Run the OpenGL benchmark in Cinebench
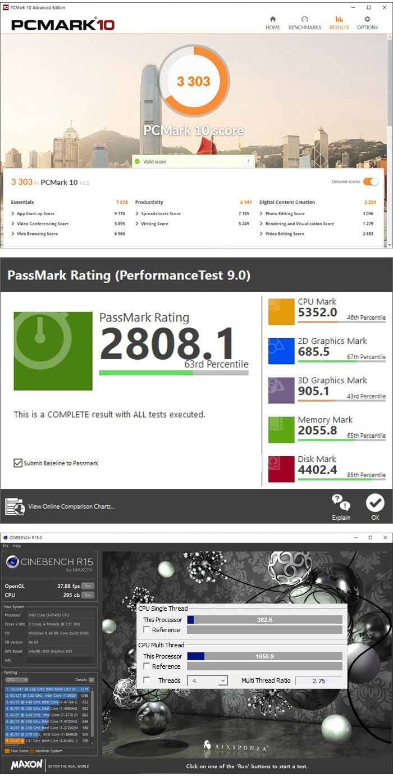 [x=87, y=586]
